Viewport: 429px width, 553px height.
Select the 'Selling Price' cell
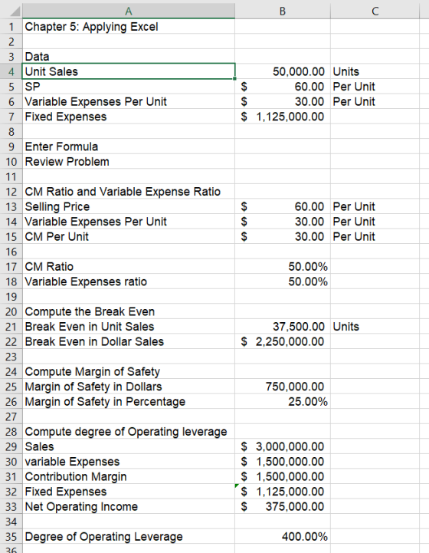[129, 206]
